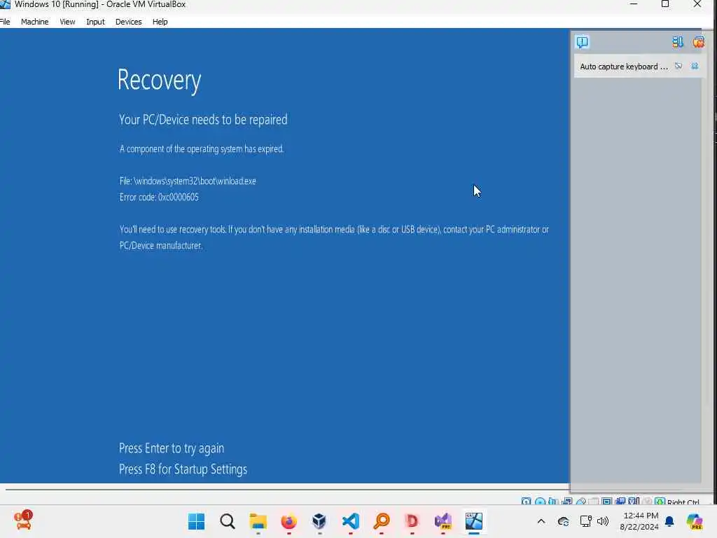
Task: Open the Input menu
Action: [x=95, y=22]
